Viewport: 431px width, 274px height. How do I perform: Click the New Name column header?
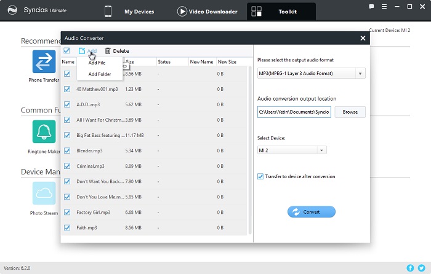click(201, 62)
